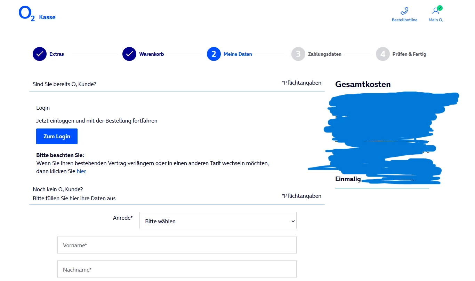Go back to the Extras checkmark step
The height and width of the screenshot is (281, 475).
(40, 54)
